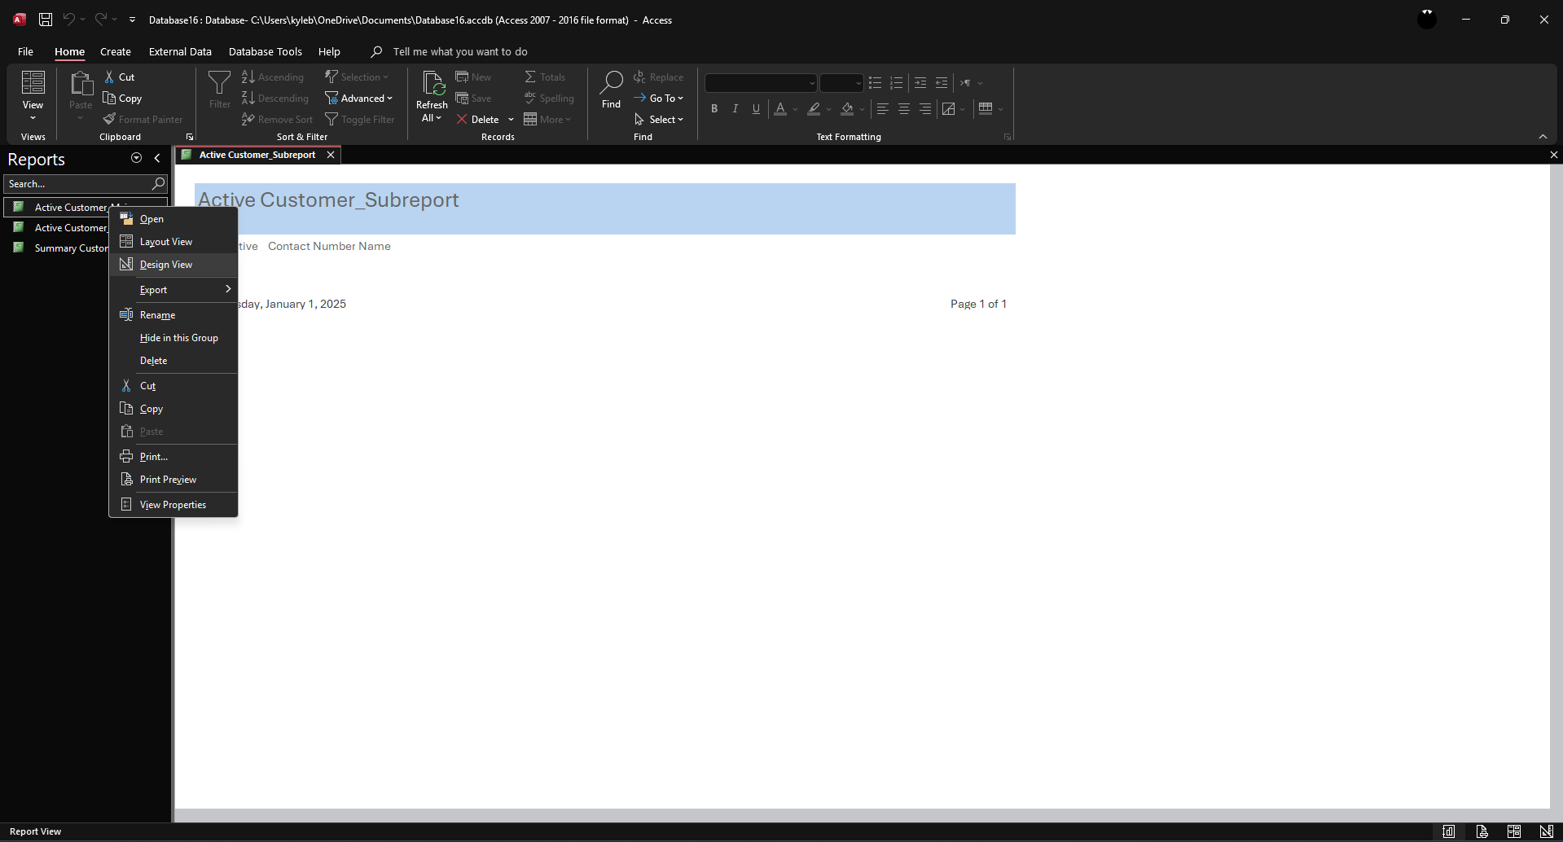Screen dimensions: 1563x842
Task: Open the font size combo box
Action: [841, 83]
